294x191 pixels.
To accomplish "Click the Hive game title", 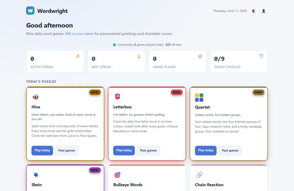I will click(36, 107).
